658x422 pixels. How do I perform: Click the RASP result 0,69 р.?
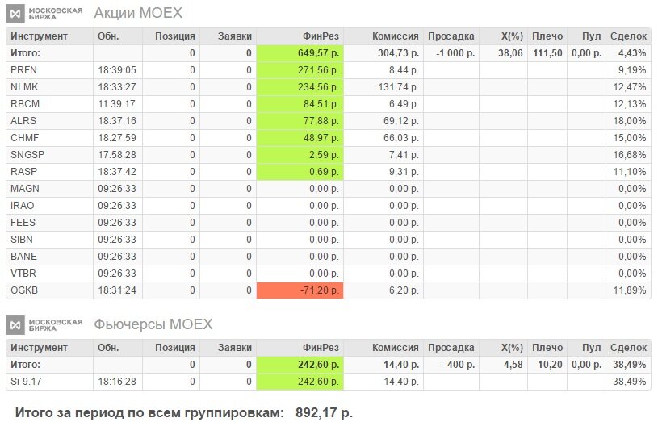click(324, 172)
